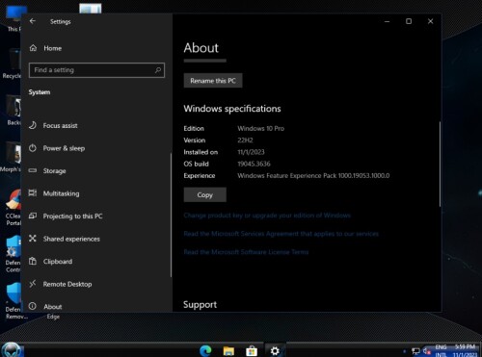Click the Installed on value 11/1/2023
482x357 pixels.
(251, 152)
